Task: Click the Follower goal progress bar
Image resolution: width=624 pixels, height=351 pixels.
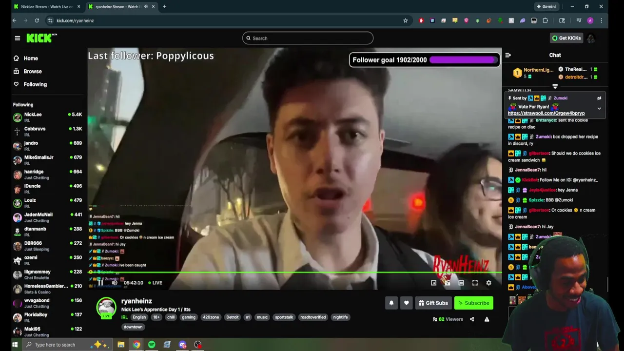Action: pyautogui.click(x=464, y=60)
